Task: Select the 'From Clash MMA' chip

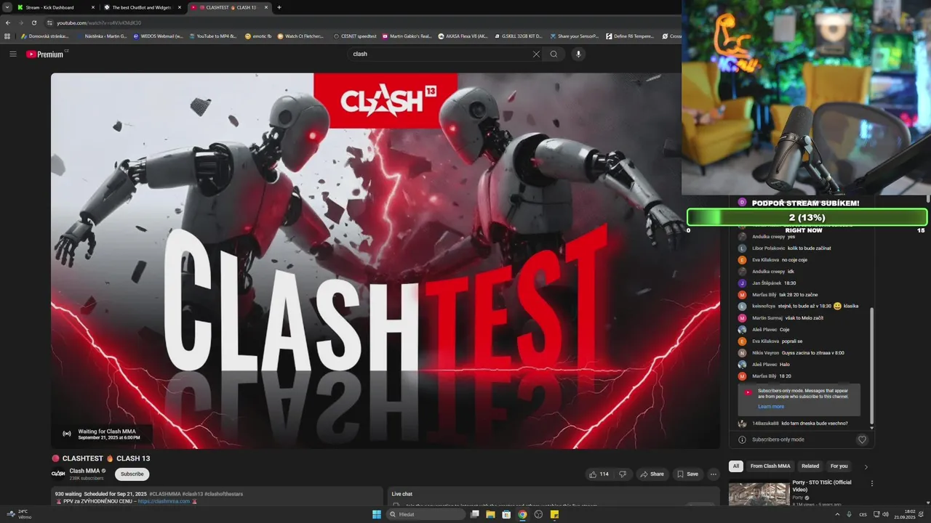Action: click(x=770, y=466)
